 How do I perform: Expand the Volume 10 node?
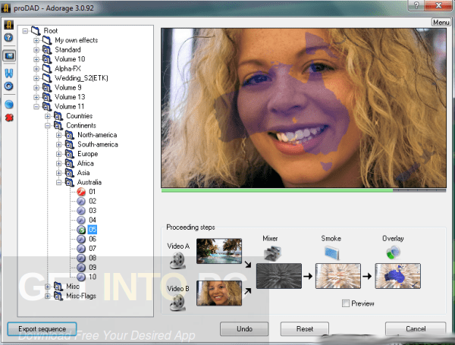36,59
